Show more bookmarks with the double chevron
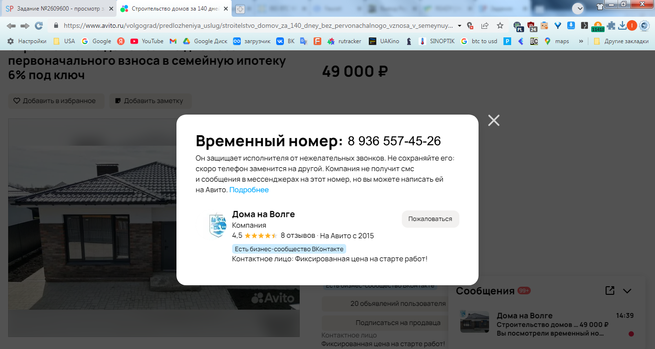The height and width of the screenshot is (349, 655). click(x=581, y=41)
